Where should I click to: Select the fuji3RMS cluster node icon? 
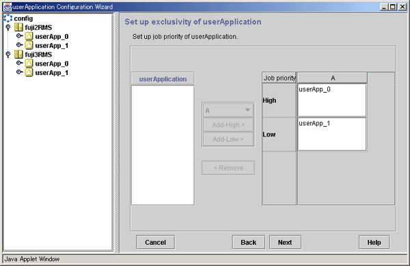(x=18, y=55)
